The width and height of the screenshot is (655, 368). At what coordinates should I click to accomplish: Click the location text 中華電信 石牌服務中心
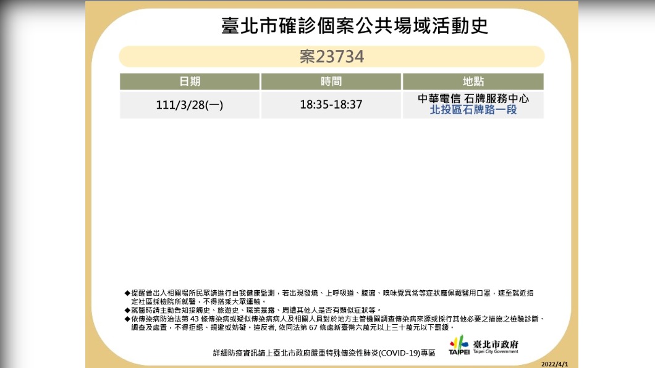pyautogui.click(x=473, y=98)
